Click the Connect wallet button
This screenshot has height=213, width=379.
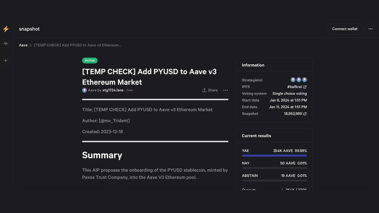click(345, 29)
